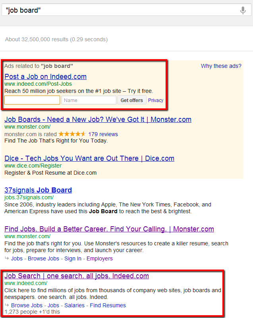Click the microphone voice search icon
Screen dimensions: 253x318
(x=243, y=10)
